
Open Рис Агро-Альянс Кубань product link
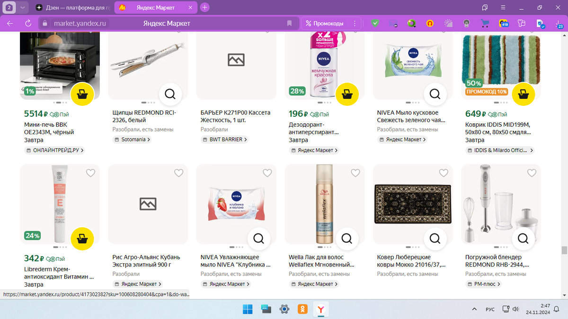point(146,261)
